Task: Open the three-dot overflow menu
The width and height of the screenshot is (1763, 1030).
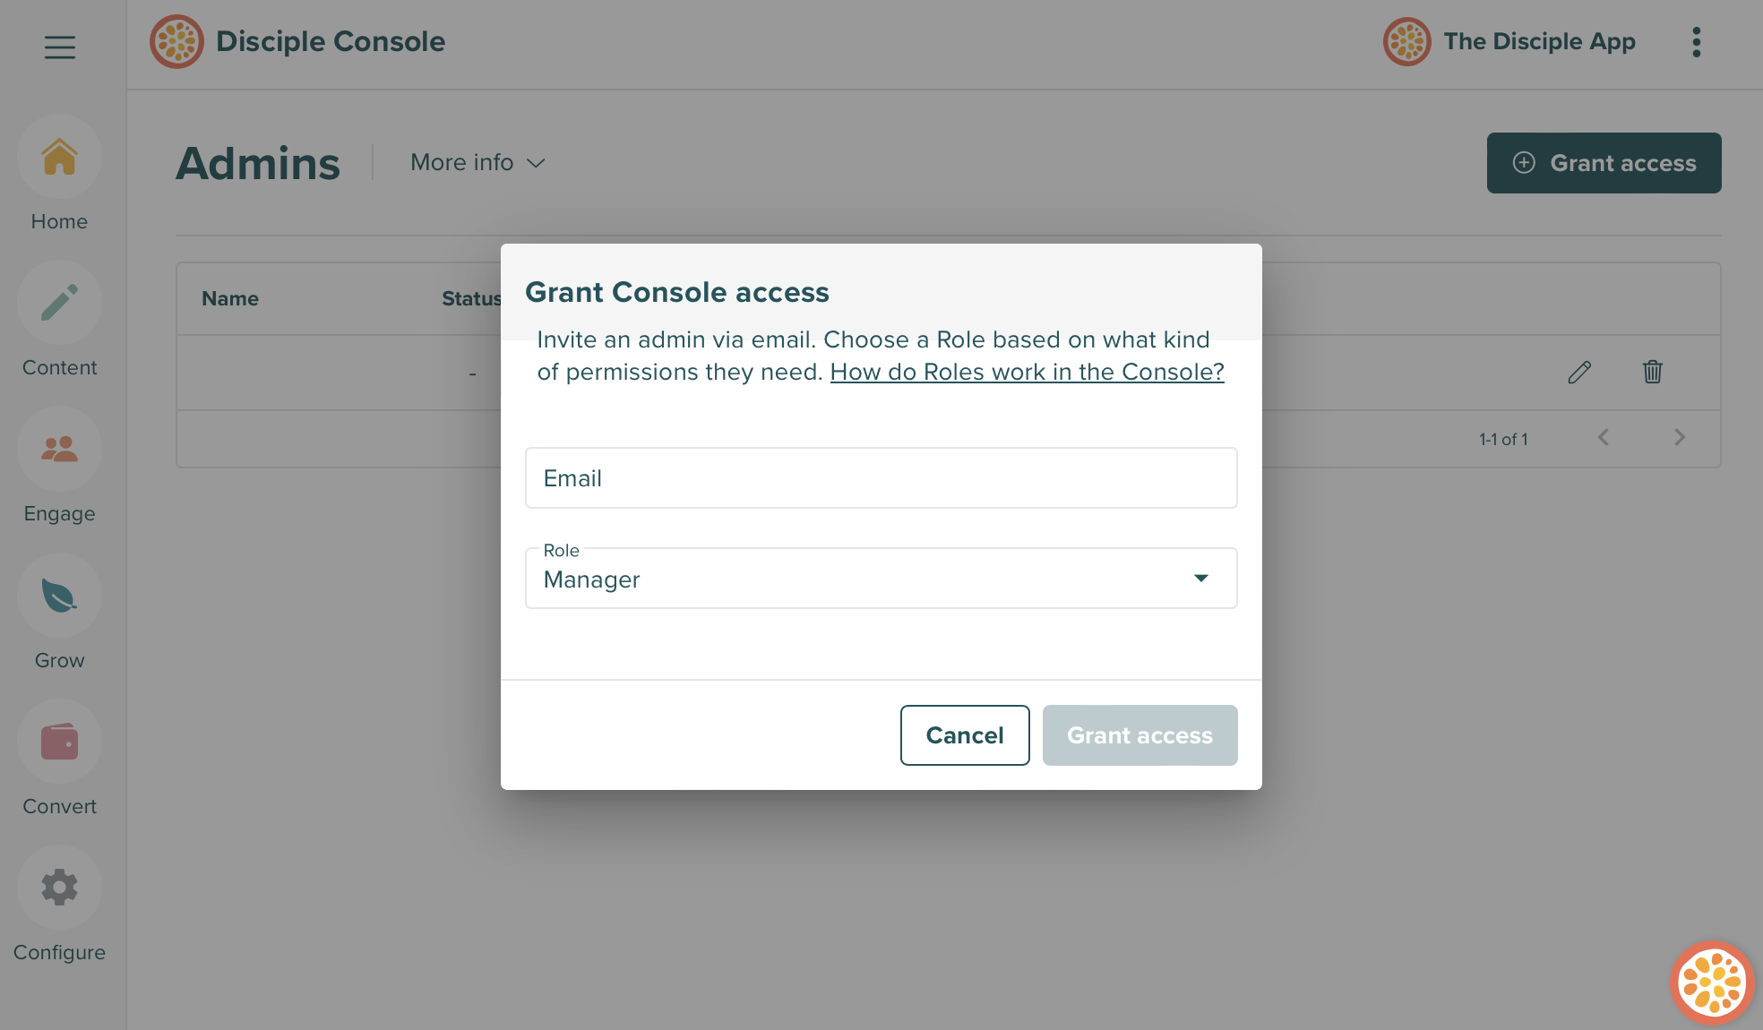Action: pos(1696,41)
